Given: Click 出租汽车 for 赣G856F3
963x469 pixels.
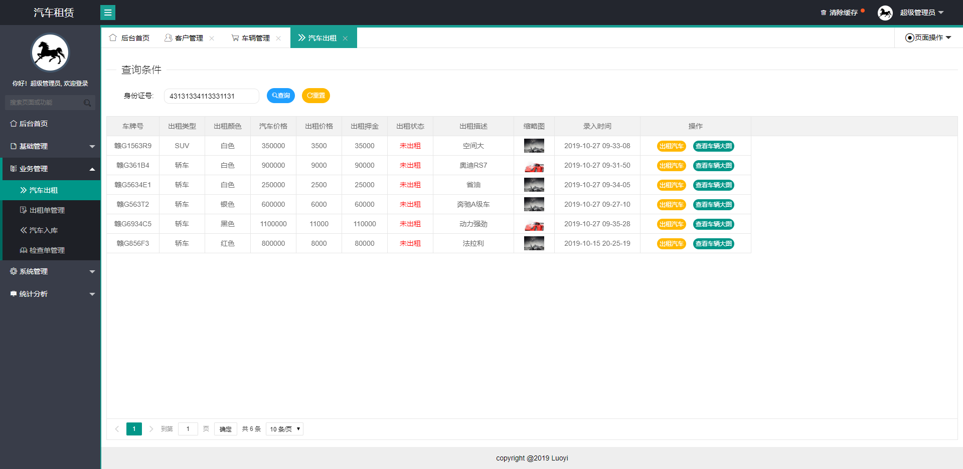Looking at the screenshot, I should point(672,244).
